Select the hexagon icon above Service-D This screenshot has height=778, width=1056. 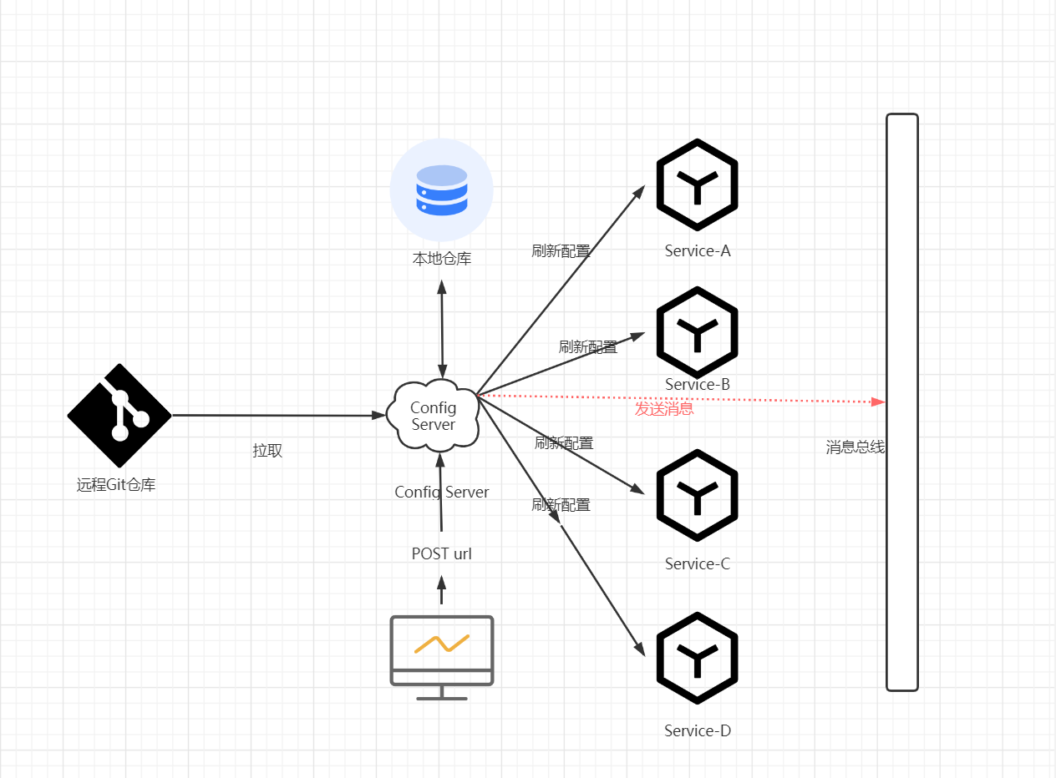[697, 659]
